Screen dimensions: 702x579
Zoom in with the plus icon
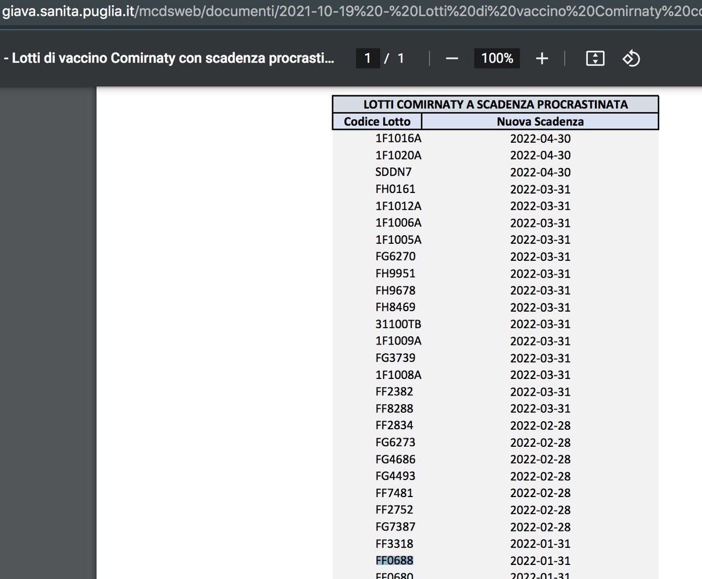coord(542,58)
